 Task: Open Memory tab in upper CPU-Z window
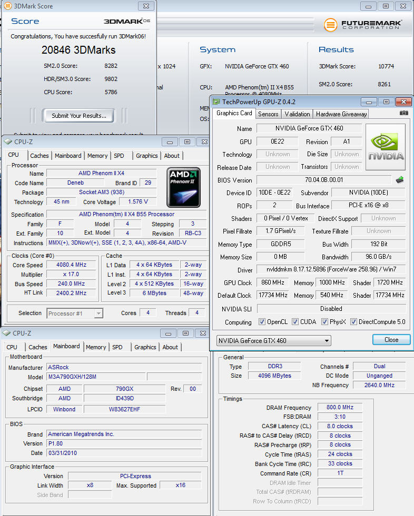click(x=97, y=156)
